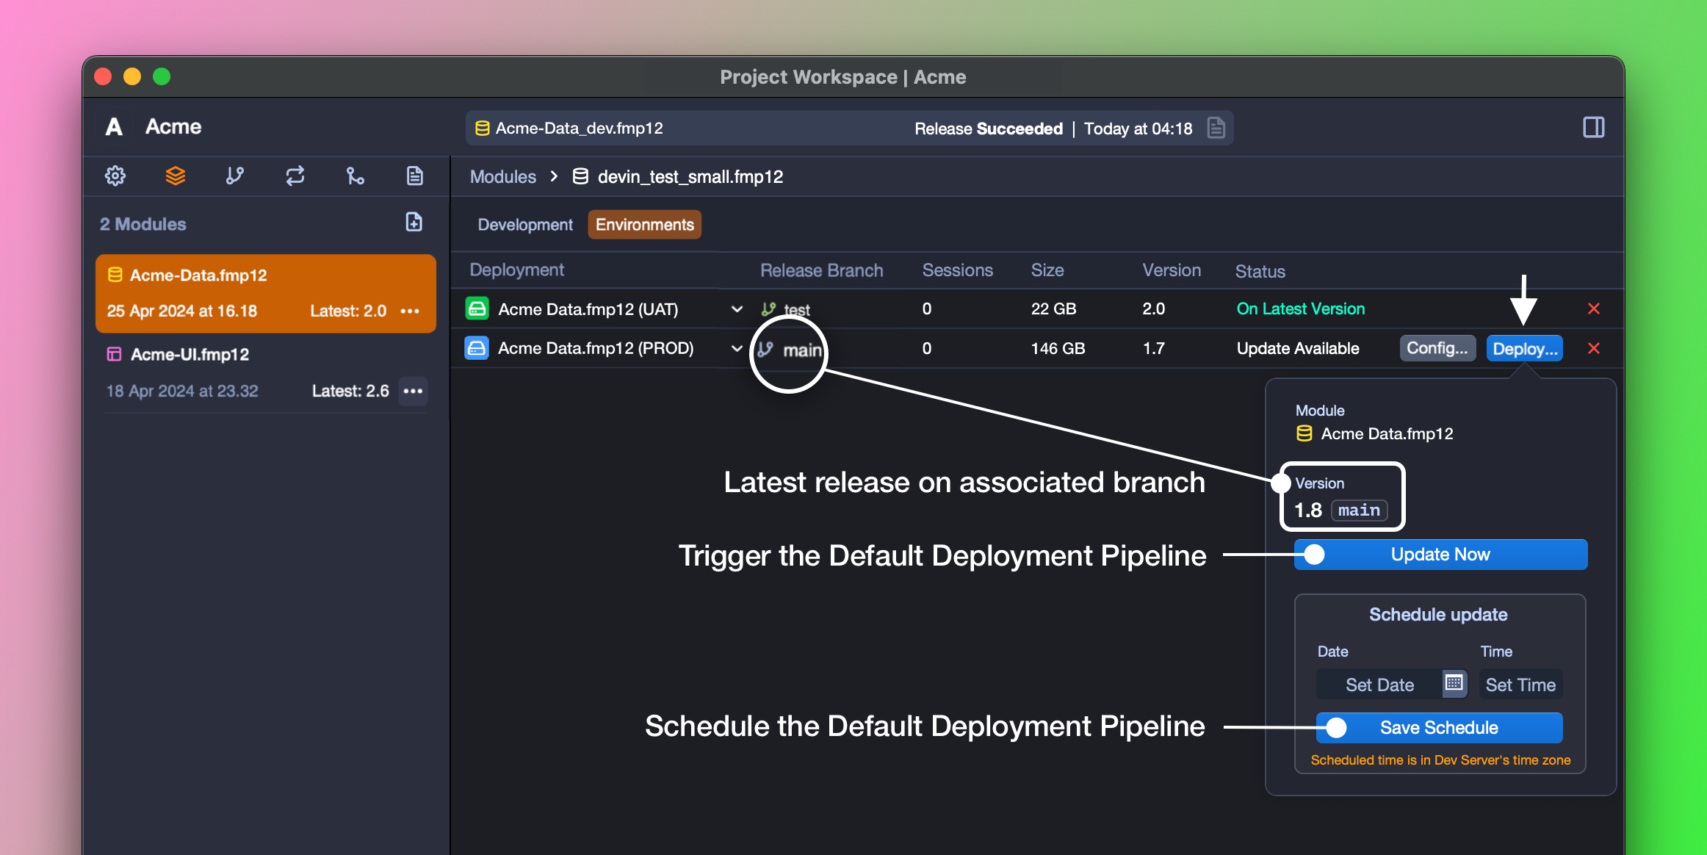The image size is (1707, 855).
Task: Click the Save Schedule button
Action: [1439, 728]
